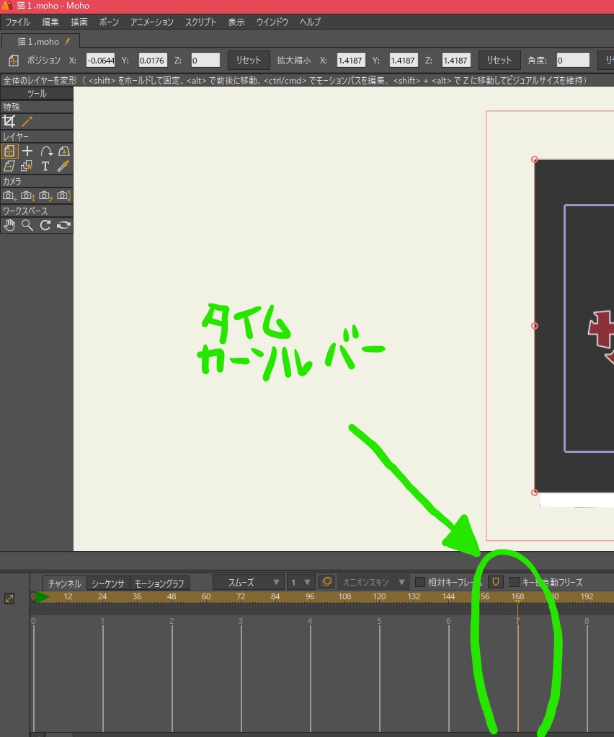Switch to the モーショングラフ timeline tab
This screenshot has height=737, width=614.
coord(159,583)
